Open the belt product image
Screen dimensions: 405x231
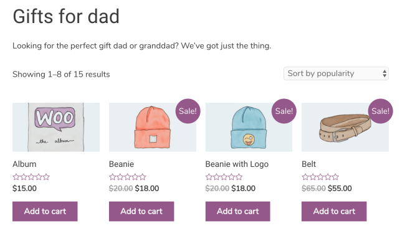(x=345, y=127)
